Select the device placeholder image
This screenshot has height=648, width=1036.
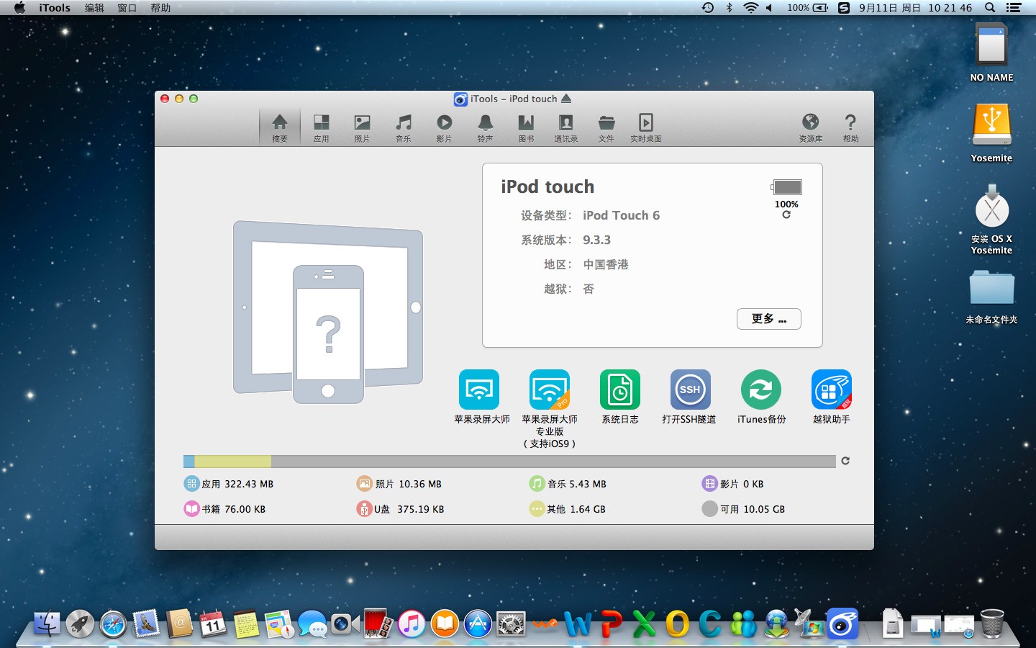(328, 313)
